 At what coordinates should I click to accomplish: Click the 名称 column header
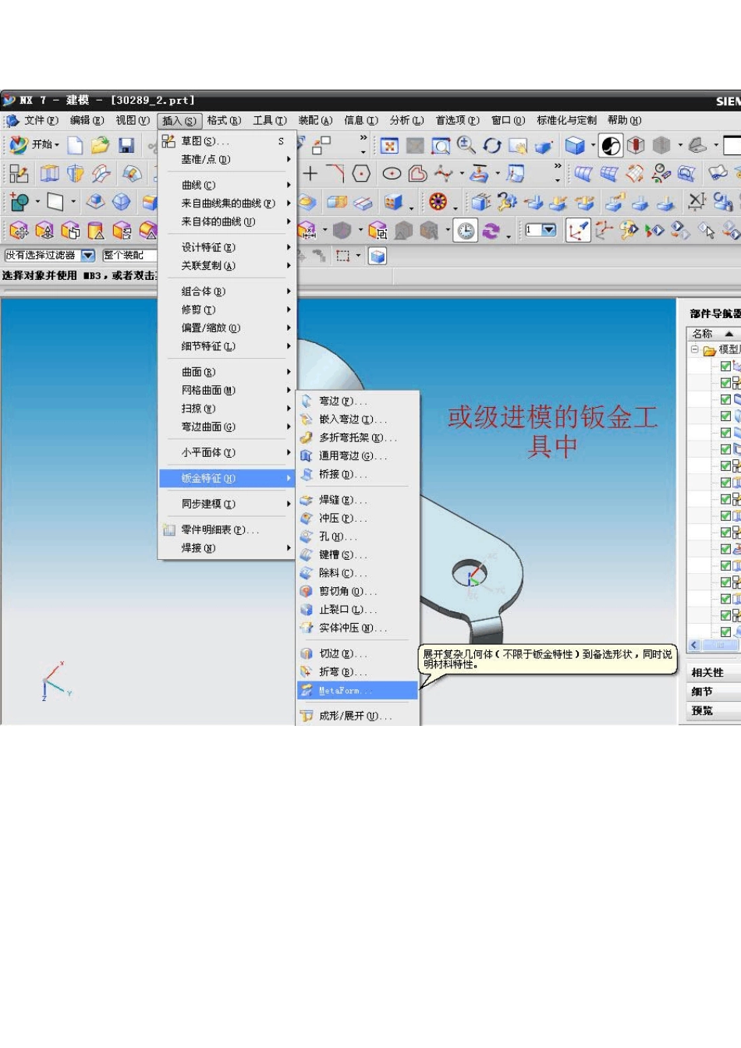click(x=713, y=333)
